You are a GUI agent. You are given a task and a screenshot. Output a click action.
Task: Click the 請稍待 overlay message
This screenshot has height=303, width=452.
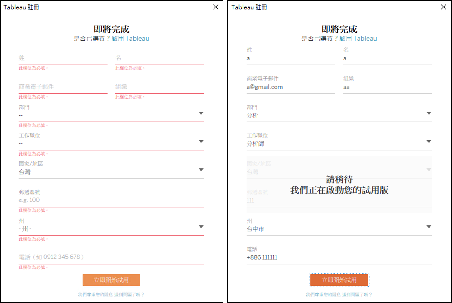(x=339, y=179)
